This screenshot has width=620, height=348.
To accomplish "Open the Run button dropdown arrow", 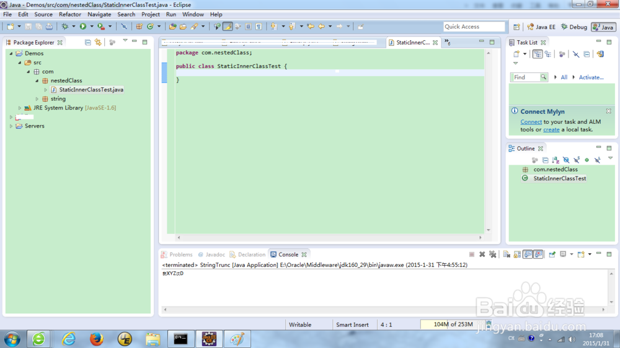I will click(x=91, y=27).
